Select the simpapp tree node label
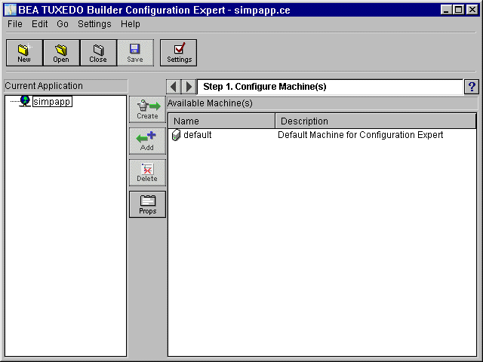 (x=52, y=101)
